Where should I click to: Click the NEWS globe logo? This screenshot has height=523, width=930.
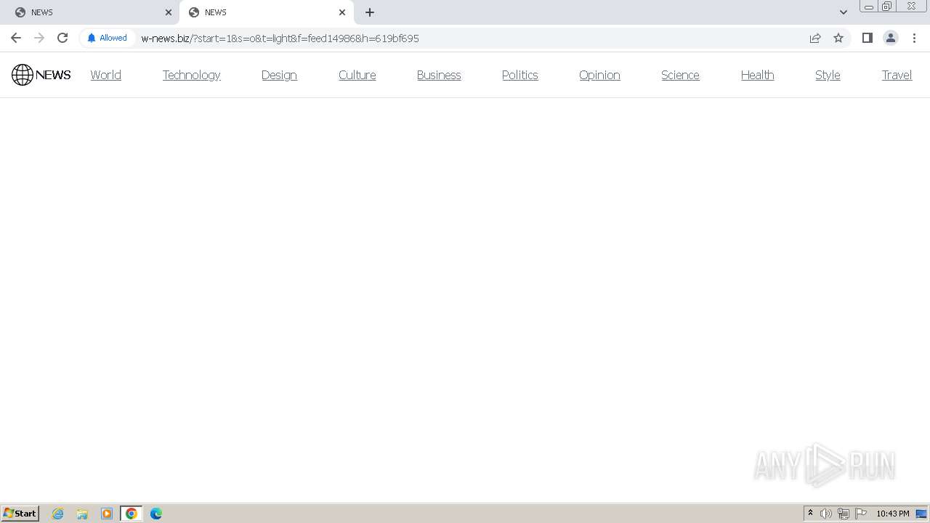coord(41,75)
